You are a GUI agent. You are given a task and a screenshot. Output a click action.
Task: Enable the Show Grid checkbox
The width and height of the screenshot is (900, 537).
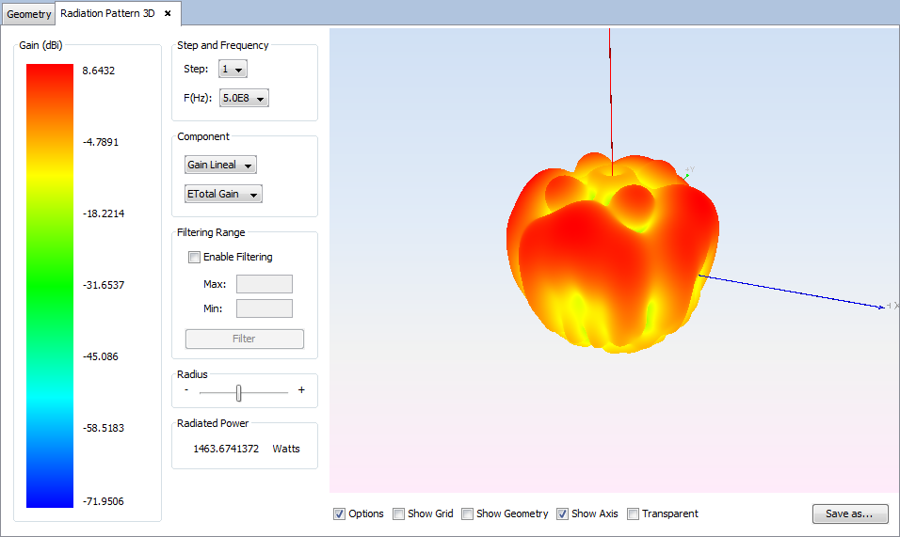tap(399, 514)
